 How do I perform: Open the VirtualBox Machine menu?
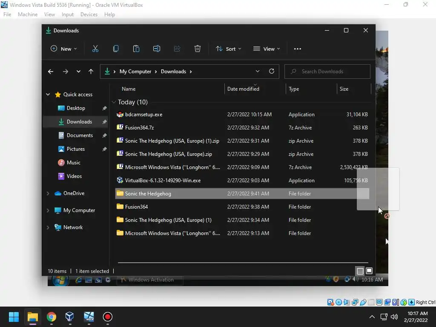pyautogui.click(x=28, y=14)
